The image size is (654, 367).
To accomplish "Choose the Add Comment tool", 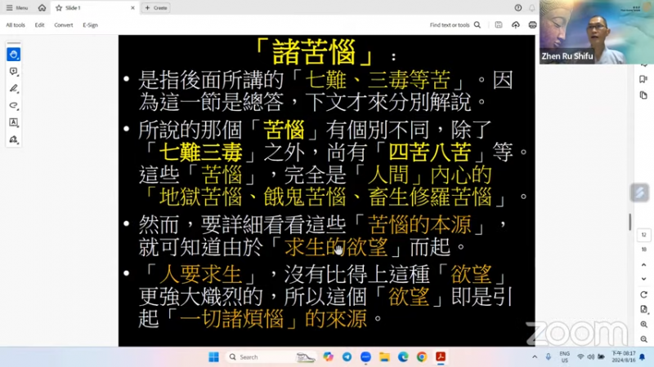I will pos(14,72).
